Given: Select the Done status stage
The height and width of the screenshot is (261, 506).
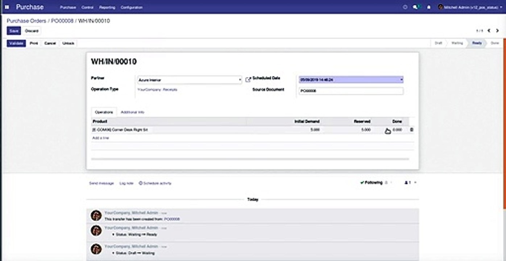Looking at the screenshot, I should (x=495, y=43).
